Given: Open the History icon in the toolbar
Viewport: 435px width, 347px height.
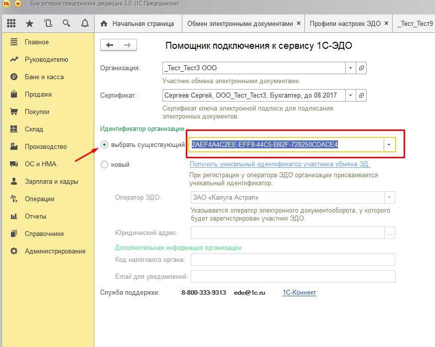Looking at the screenshot, I should pos(48,23).
